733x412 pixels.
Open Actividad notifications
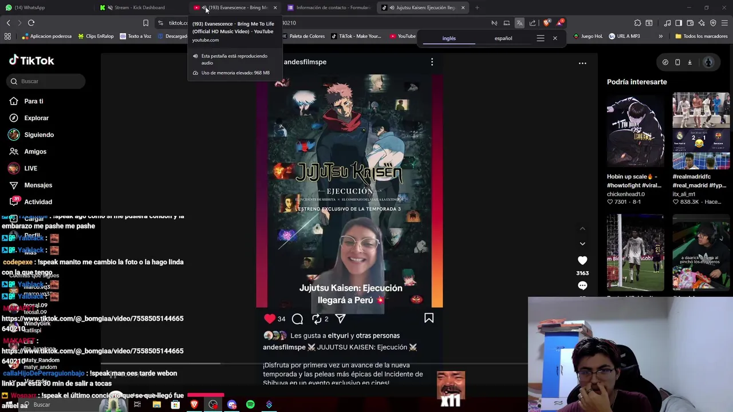point(30,202)
